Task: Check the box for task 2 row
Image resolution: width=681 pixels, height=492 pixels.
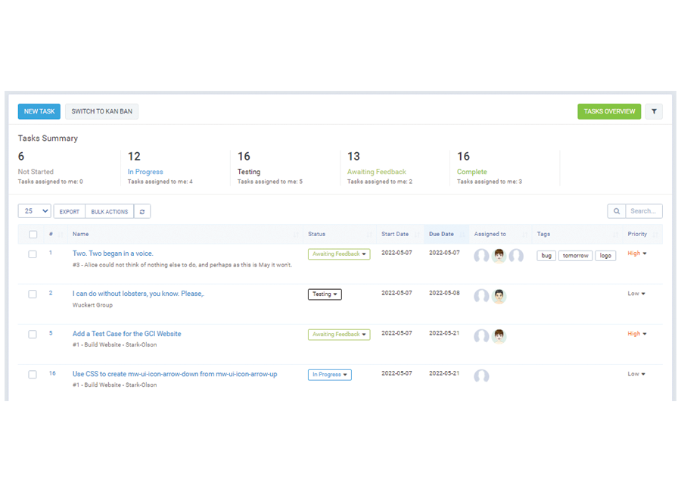Action: 33,294
